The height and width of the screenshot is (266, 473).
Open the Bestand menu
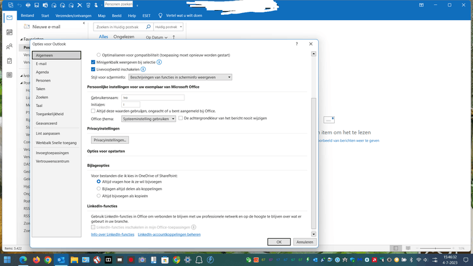pos(27,15)
